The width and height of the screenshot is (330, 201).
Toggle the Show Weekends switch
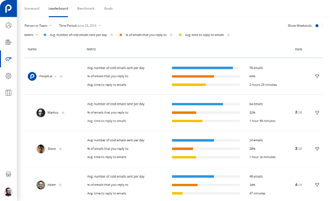click(318, 26)
